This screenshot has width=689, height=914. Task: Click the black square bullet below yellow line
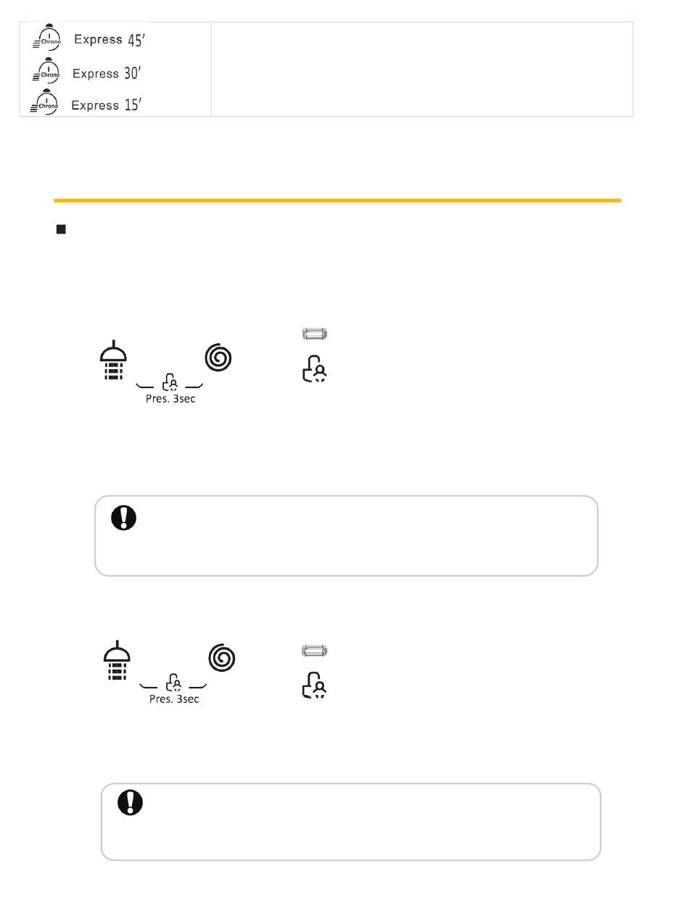62,230
